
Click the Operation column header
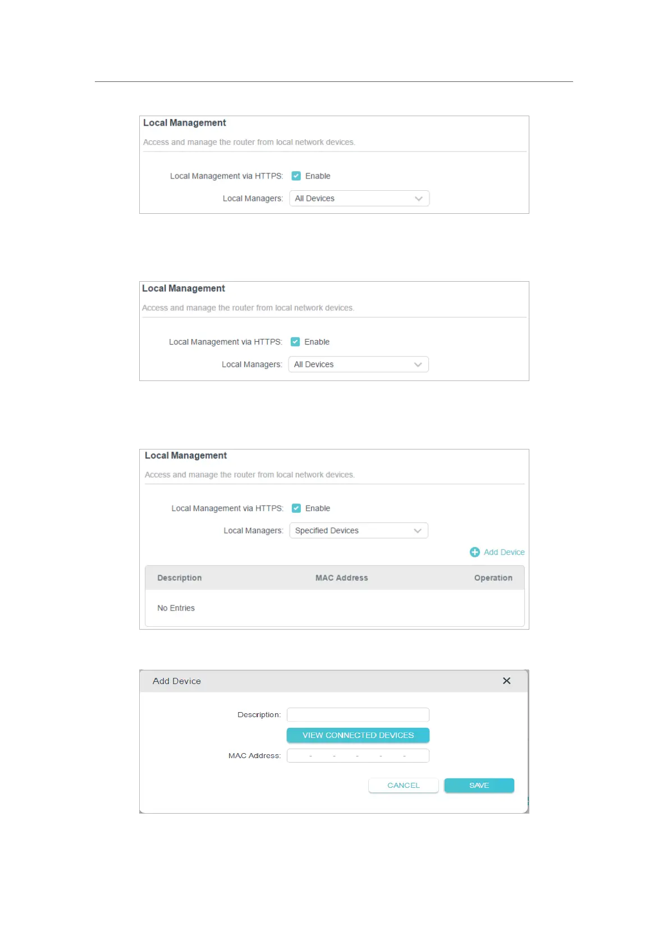[493, 578]
